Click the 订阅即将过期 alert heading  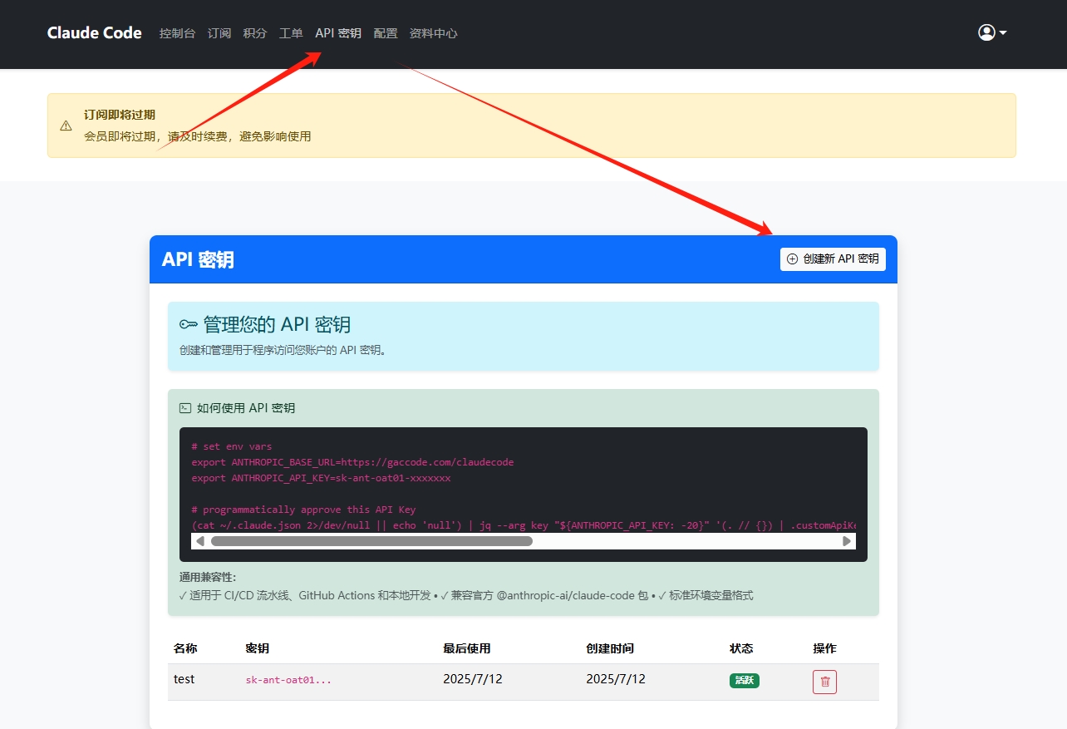pyautogui.click(x=120, y=115)
